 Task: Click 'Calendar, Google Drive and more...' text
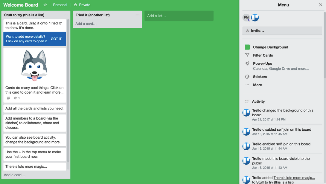point(281,69)
